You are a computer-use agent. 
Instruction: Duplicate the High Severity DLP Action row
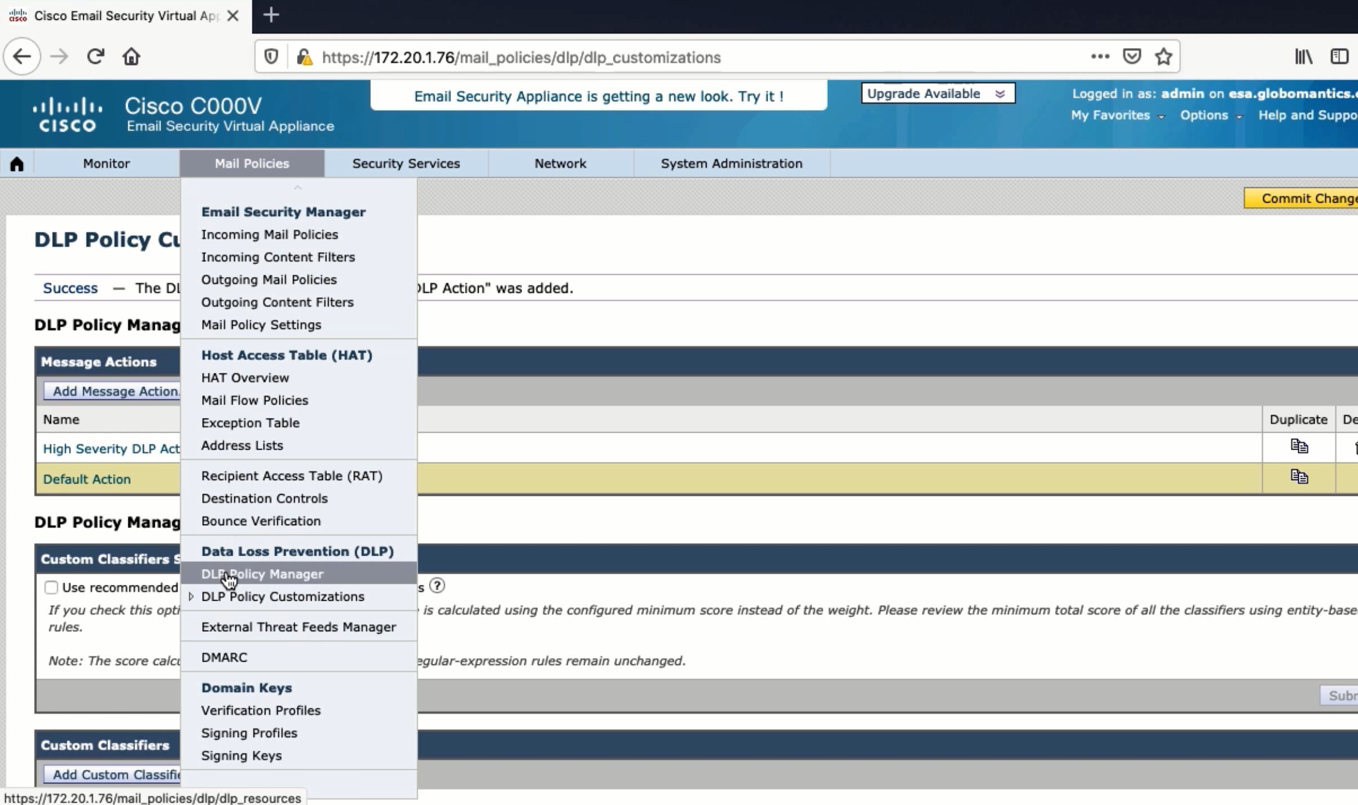(x=1299, y=446)
